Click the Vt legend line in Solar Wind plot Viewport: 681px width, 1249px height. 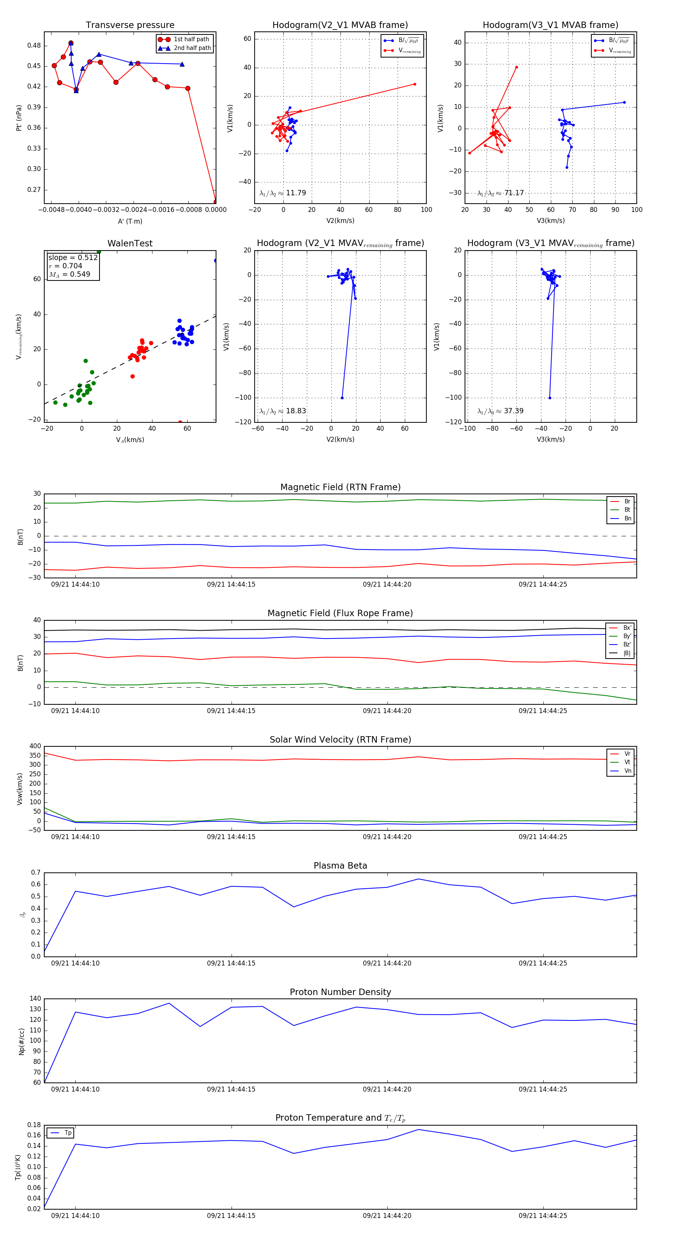pyautogui.click(x=614, y=762)
